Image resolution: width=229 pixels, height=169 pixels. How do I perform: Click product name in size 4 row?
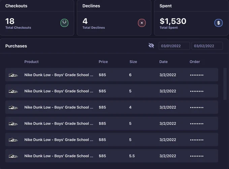tap(59, 107)
